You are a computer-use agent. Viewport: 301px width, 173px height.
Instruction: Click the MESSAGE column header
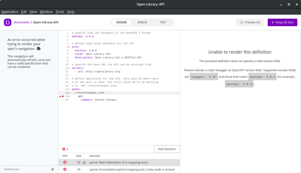(x=95, y=156)
